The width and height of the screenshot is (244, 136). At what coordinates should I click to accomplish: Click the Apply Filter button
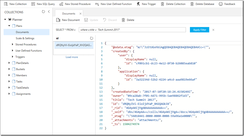coord(200,30)
